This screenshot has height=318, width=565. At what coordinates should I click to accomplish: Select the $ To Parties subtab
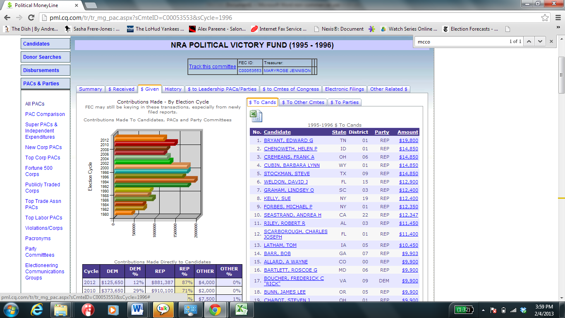[x=345, y=102]
